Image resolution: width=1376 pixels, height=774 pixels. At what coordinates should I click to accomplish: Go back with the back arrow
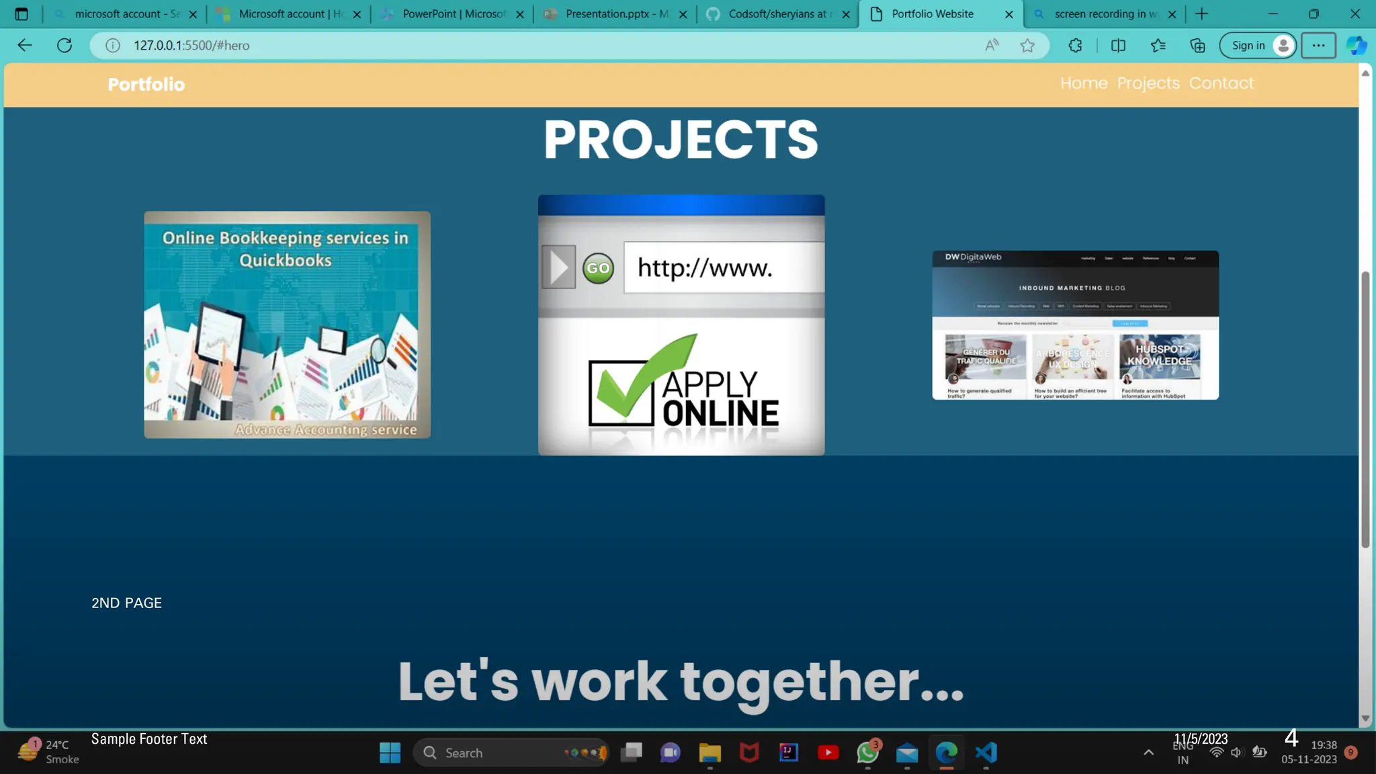point(25,46)
